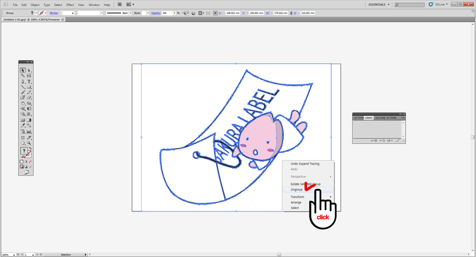Open the stroke weight dropdown

coord(72,13)
